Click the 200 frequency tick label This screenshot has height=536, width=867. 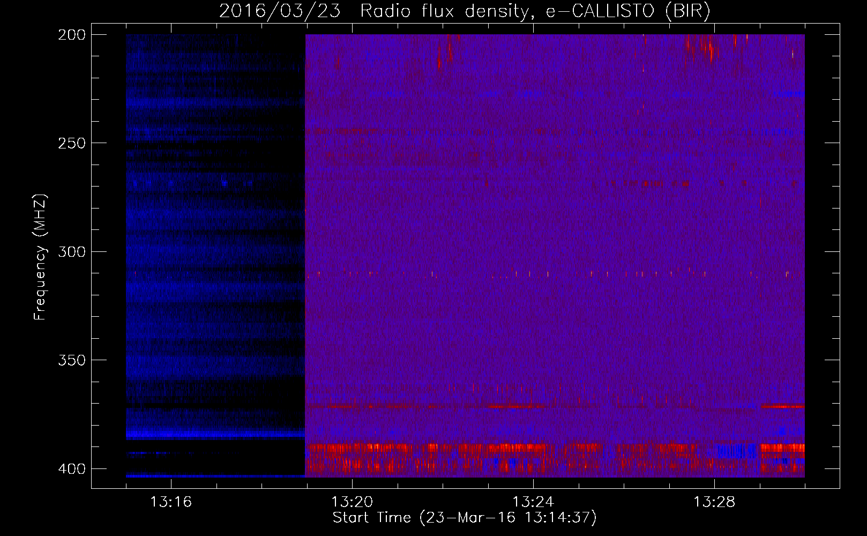pos(71,34)
